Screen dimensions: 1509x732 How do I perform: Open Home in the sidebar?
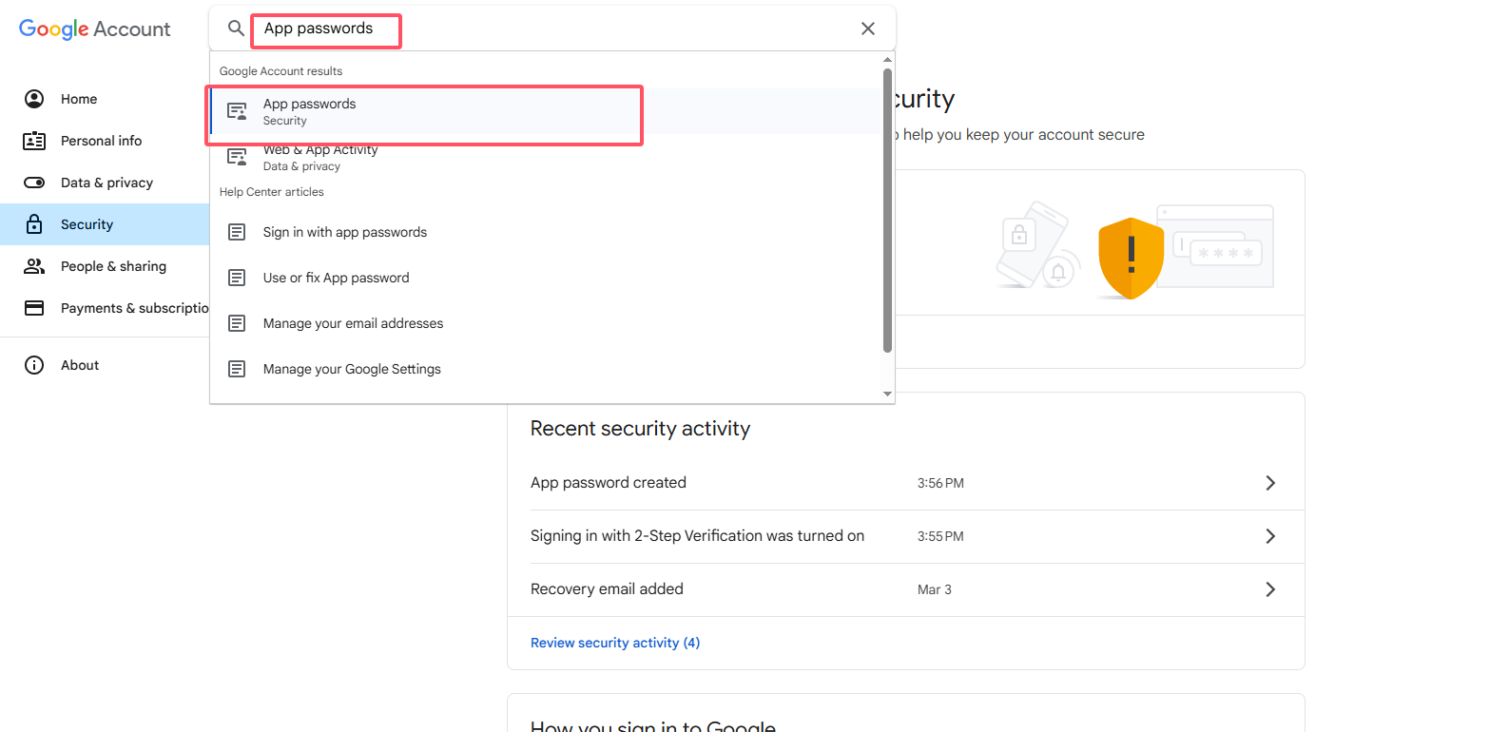(105, 99)
